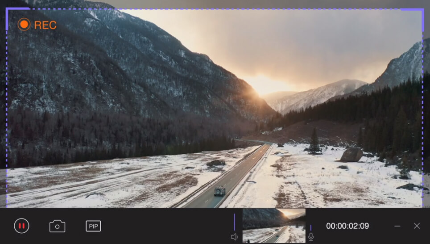Click the recording preview thumbnail
Viewport: 430px width, 244px height.
(274, 226)
